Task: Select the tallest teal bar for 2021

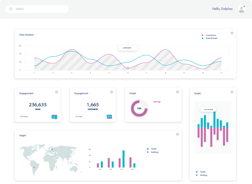Action: pos(124,159)
